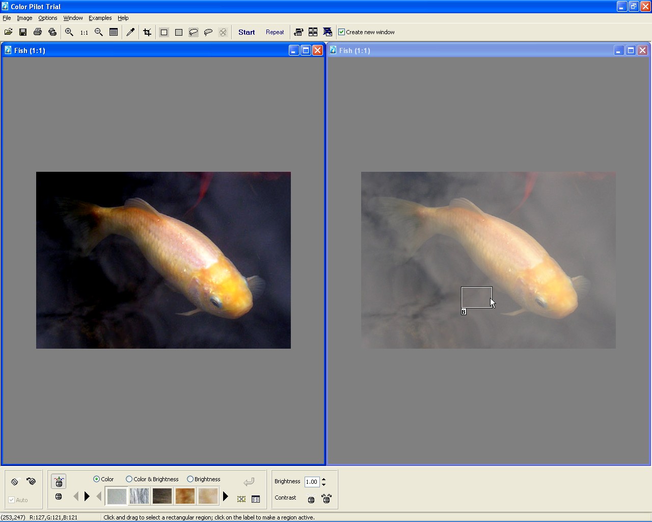This screenshot has width=652, height=522.
Task: Pick the hatched lasso selection tool
Action: click(194, 32)
